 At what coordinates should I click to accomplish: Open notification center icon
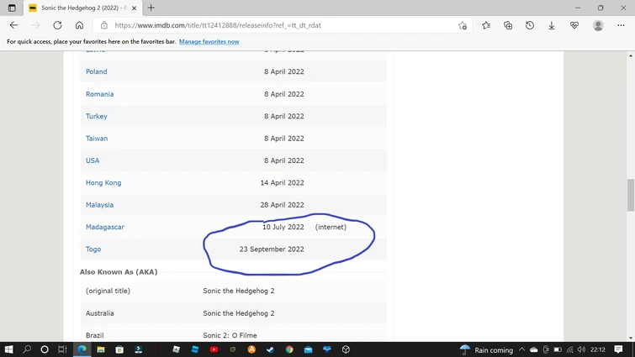618,349
